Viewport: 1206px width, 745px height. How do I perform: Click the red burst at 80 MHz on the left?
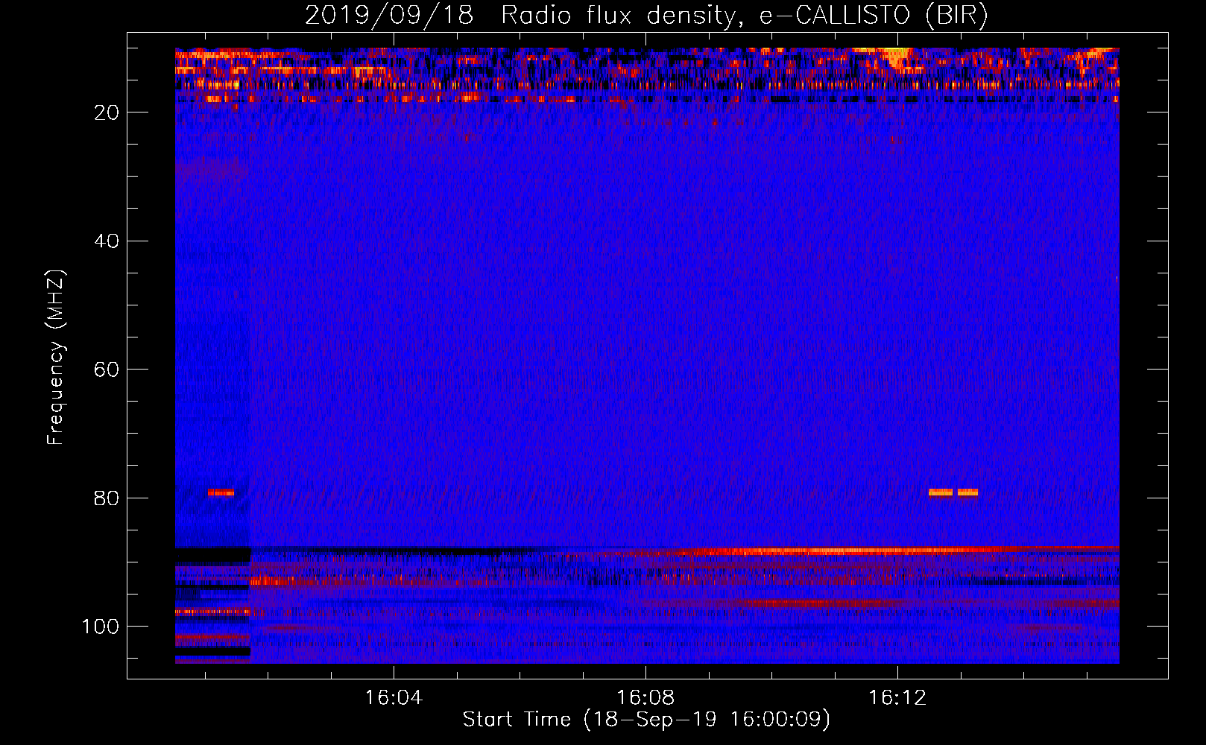(221, 492)
